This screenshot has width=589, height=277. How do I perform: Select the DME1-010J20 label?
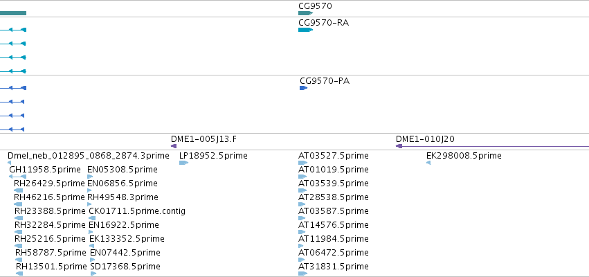[425, 139]
